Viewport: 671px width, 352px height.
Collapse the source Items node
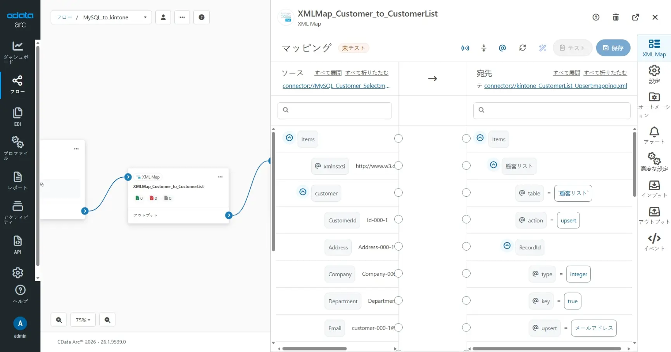289,138
